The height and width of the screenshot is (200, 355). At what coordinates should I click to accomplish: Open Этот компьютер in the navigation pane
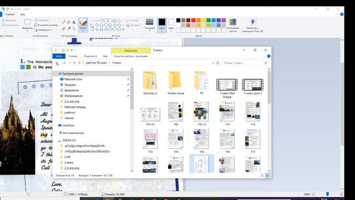click(x=73, y=133)
